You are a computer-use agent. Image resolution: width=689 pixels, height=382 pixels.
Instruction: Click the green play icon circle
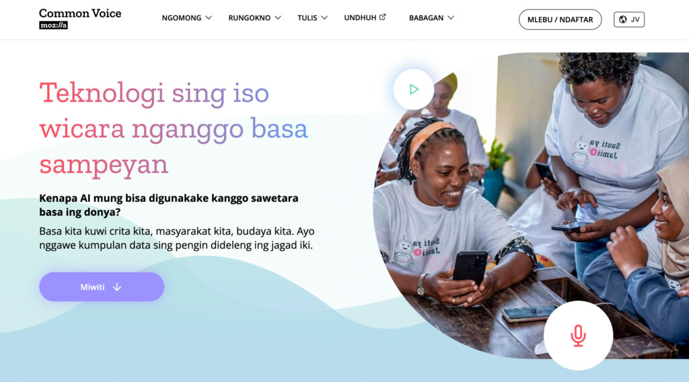(x=414, y=89)
